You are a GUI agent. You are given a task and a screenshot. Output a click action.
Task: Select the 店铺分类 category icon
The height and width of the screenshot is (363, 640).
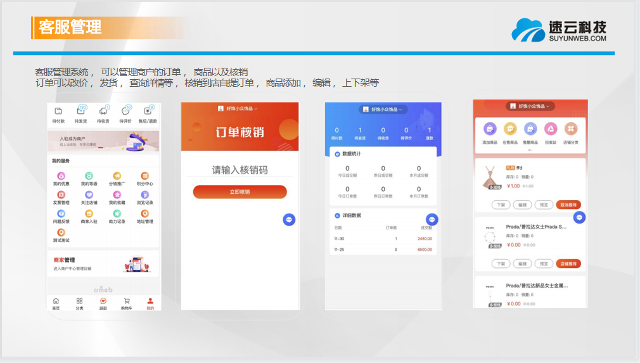(x=571, y=129)
